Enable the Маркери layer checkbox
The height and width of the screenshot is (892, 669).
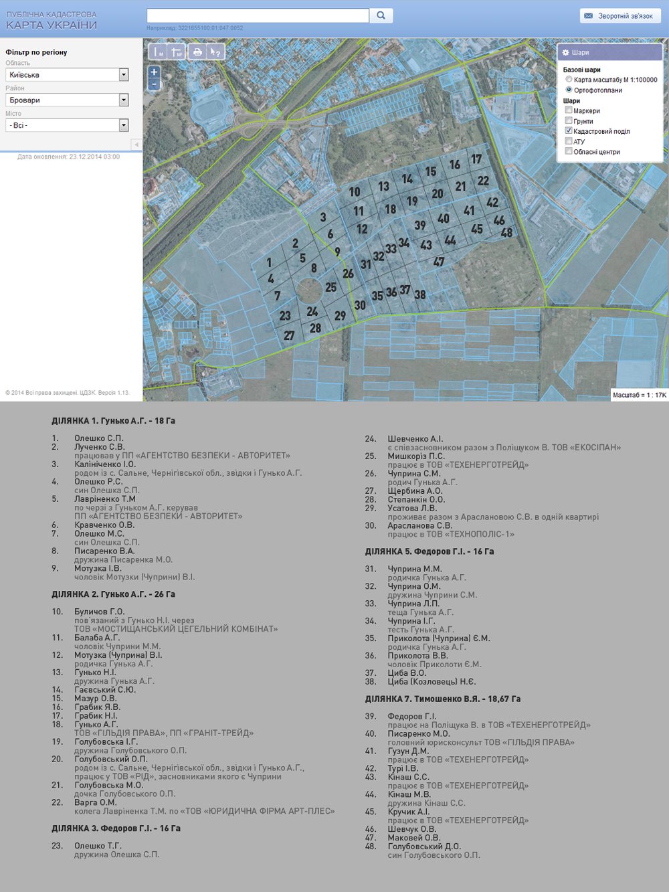tap(569, 110)
